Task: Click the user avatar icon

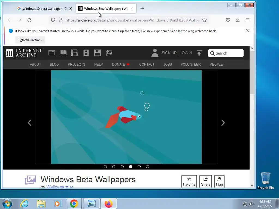Action: (x=155, y=53)
